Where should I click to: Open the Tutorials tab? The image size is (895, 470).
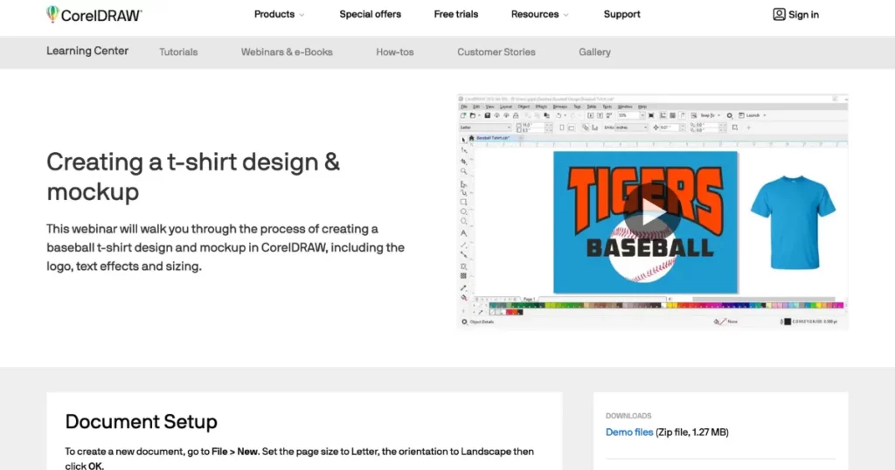(x=178, y=52)
